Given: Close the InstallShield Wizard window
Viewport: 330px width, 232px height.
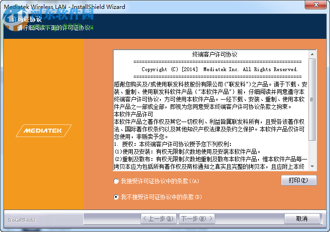Looking at the screenshot, I should (316, 5).
